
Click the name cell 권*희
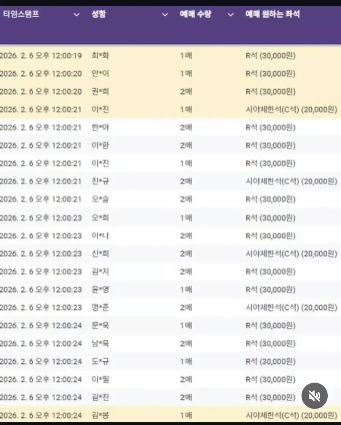point(100,92)
